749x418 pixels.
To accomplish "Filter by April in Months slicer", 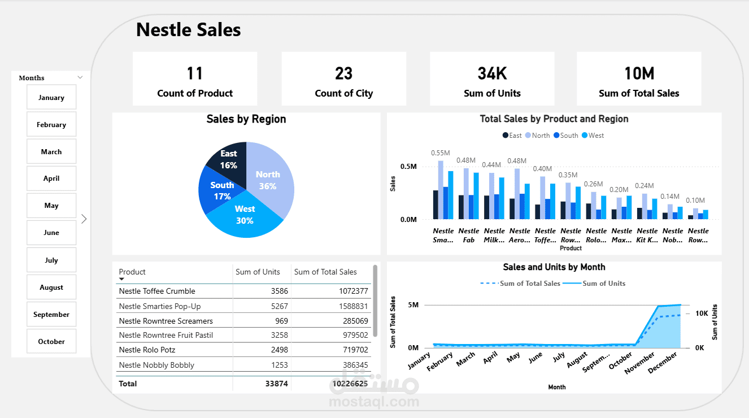I will pyautogui.click(x=51, y=178).
